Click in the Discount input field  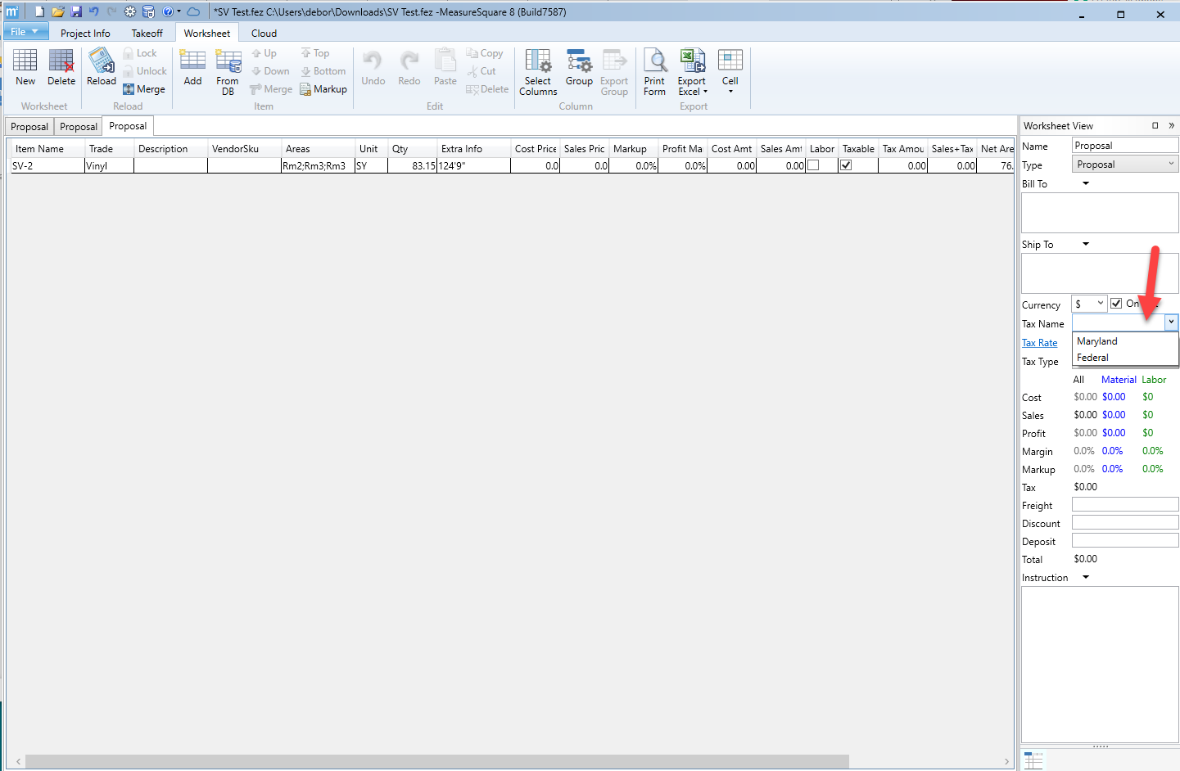tap(1125, 522)
